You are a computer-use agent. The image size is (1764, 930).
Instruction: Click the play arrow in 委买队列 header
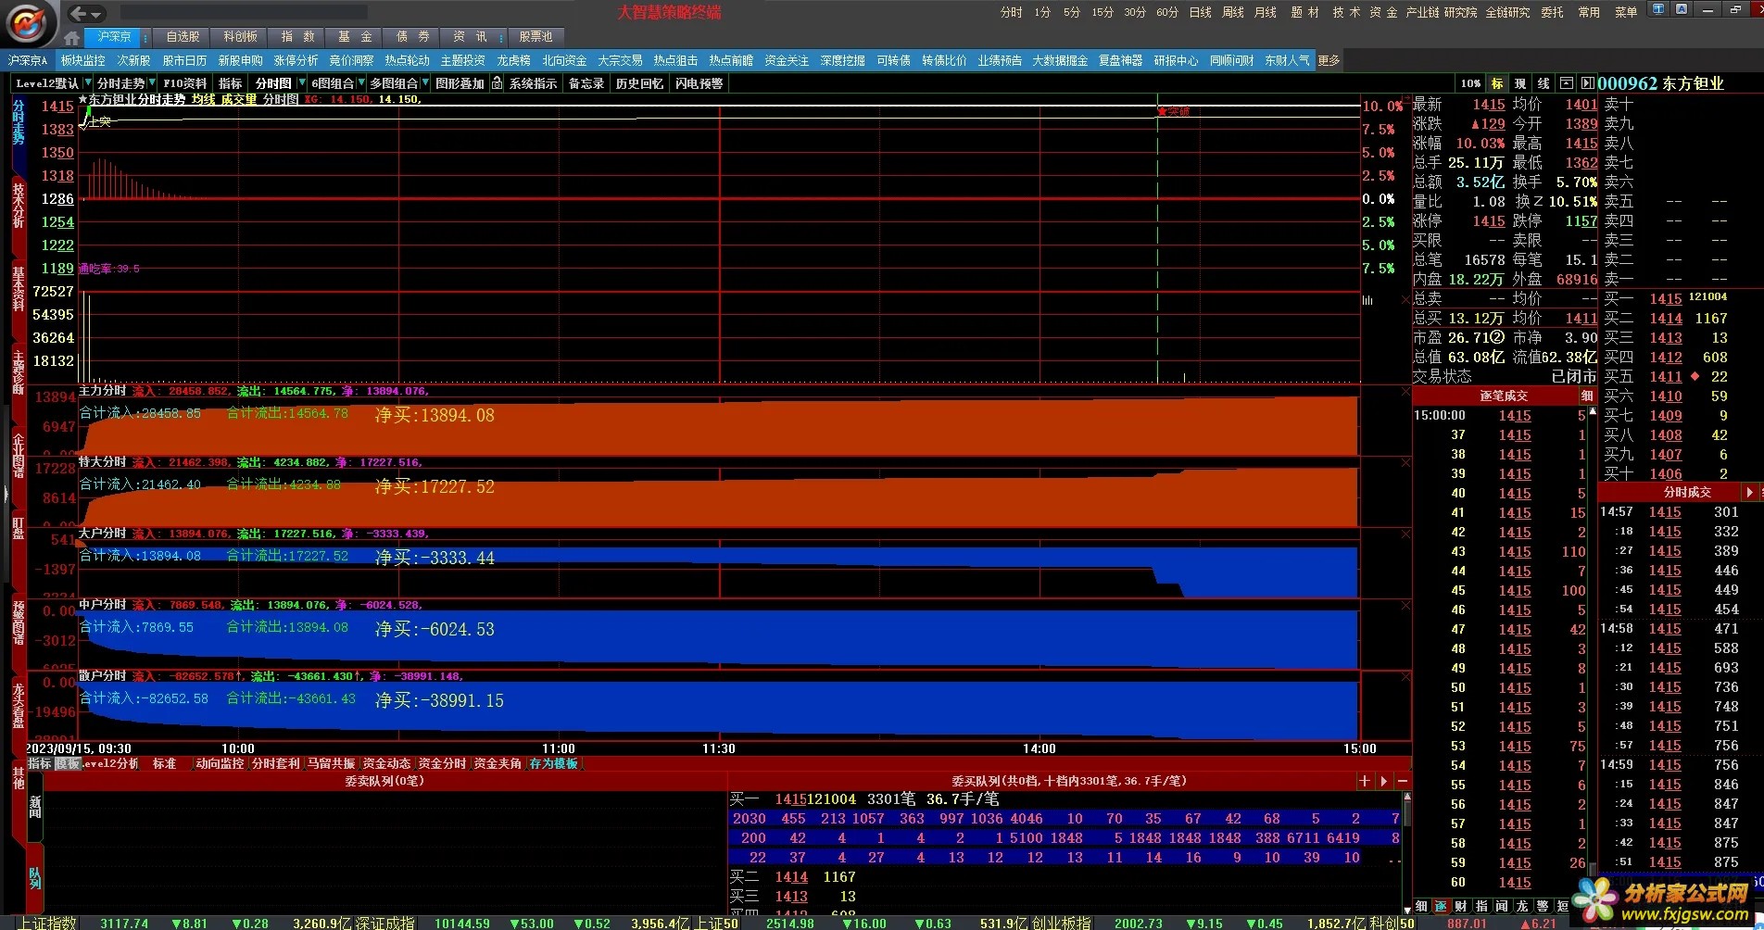1384,781
